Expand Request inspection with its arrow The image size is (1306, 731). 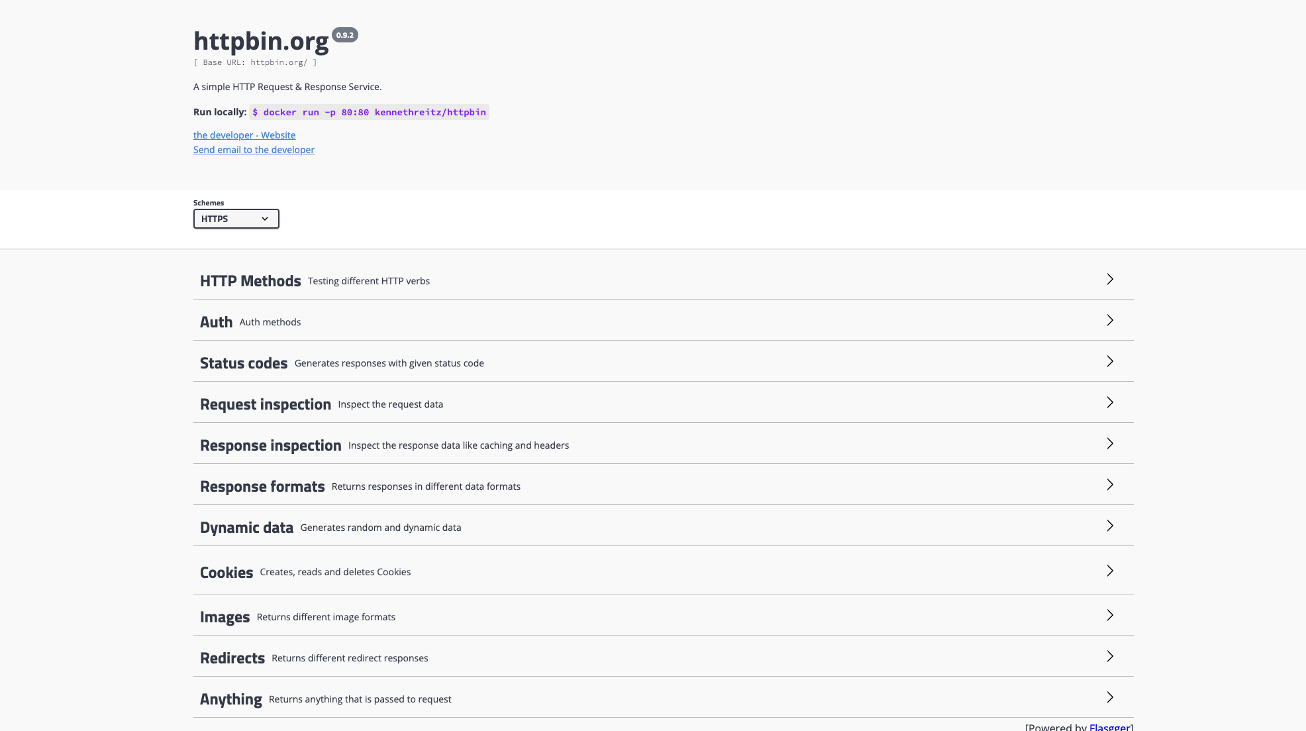click(1110, 403)
